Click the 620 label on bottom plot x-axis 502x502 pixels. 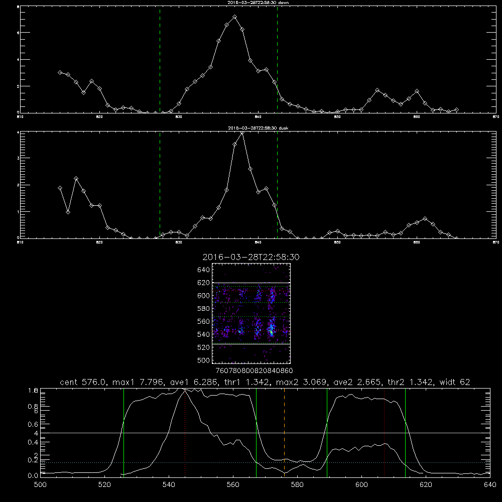click(x=426, y=485)
